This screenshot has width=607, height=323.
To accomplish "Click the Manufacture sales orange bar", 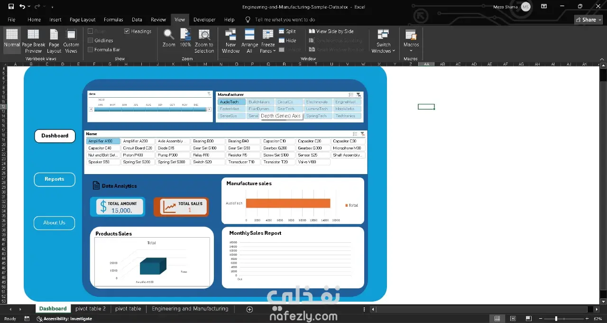I will coord(288,203).
